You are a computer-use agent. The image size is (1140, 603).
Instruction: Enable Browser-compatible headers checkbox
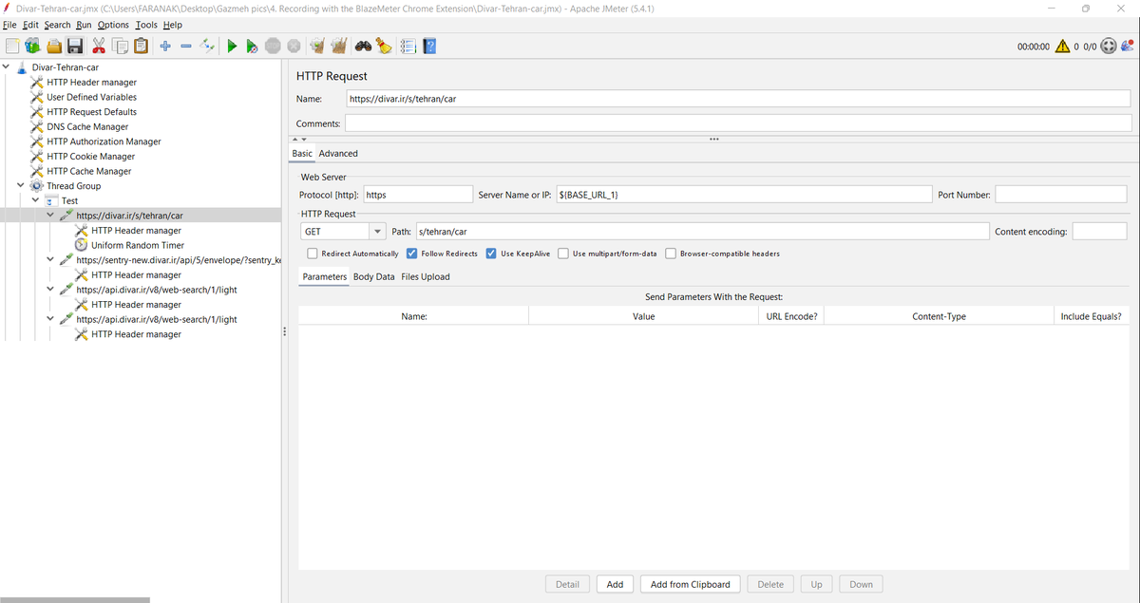coord(671,254)
